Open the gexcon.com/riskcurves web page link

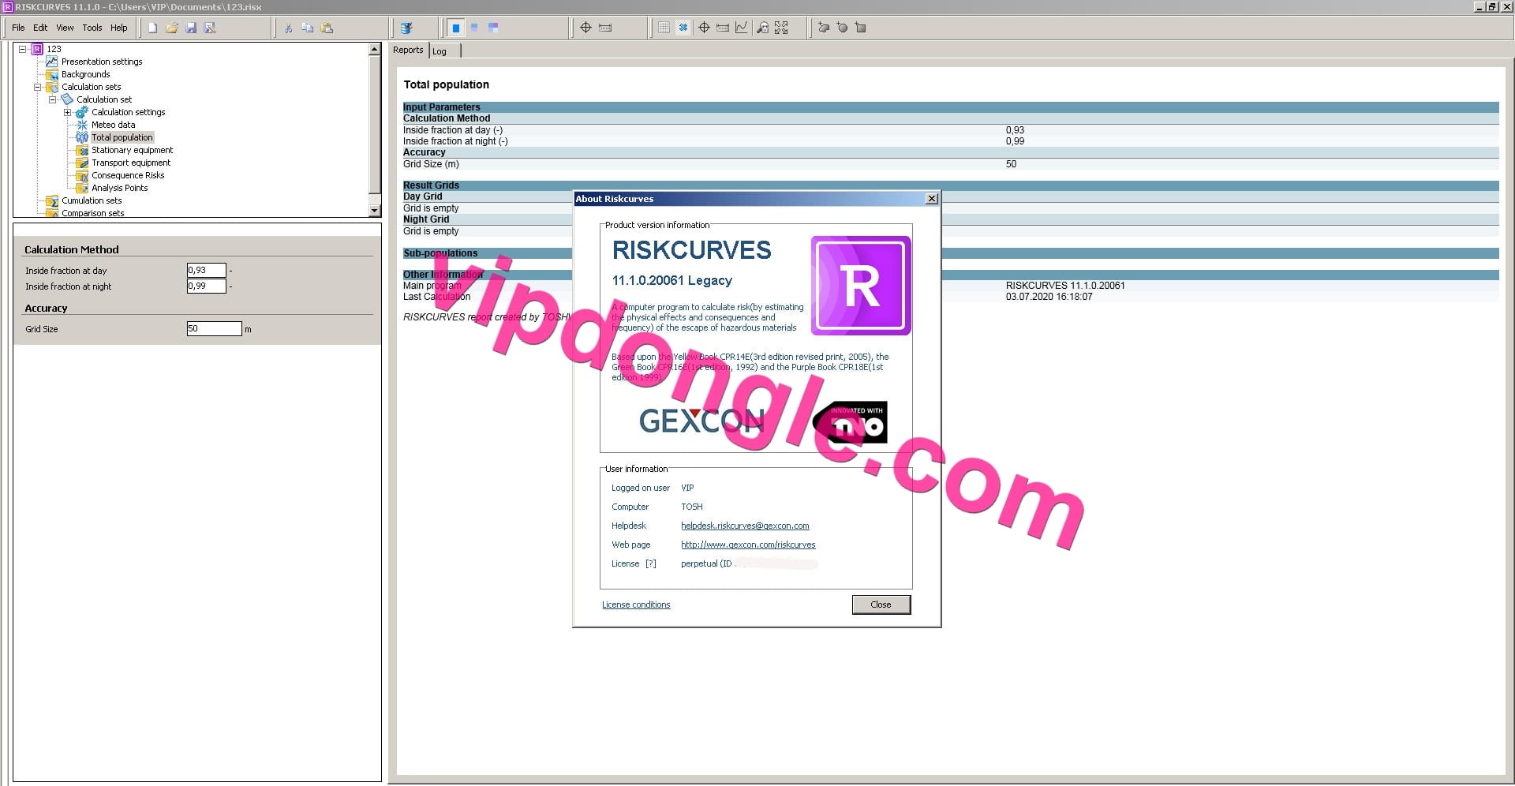pos(748,545)
